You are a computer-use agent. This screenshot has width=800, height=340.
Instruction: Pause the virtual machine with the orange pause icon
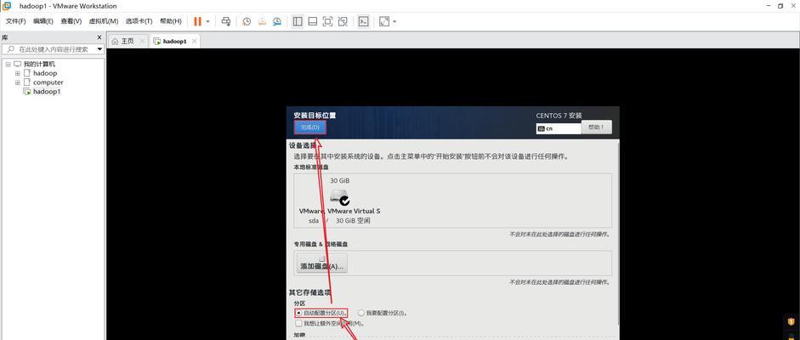pos(197,21)
